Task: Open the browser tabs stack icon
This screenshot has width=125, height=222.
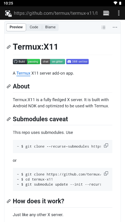Action: tap(106, 13)
